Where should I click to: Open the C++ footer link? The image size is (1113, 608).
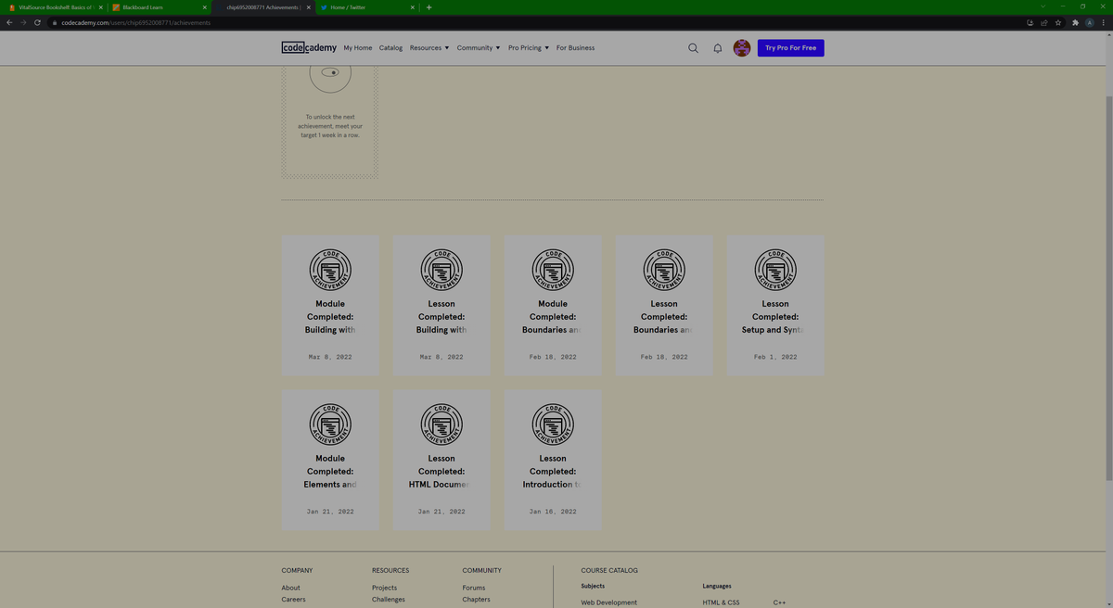(779, 602)
